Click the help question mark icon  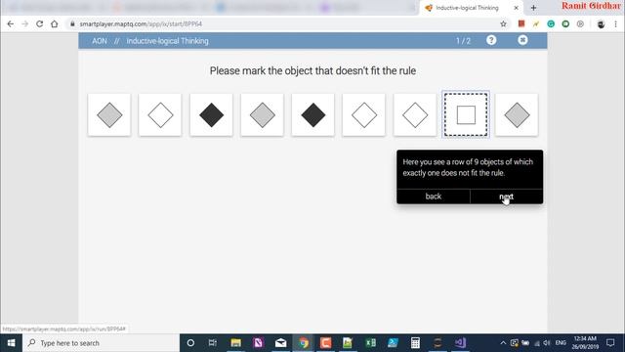tap(491, 40)
